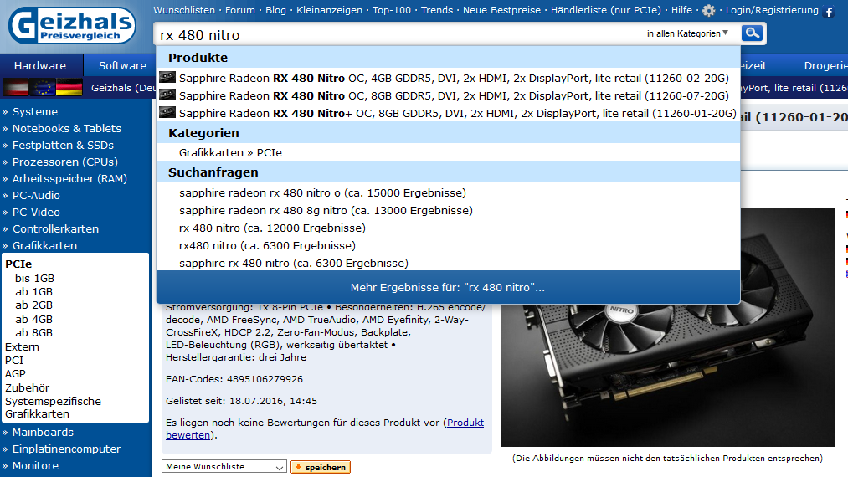Open Extern graphics subcategory

[x=22, y=347]
